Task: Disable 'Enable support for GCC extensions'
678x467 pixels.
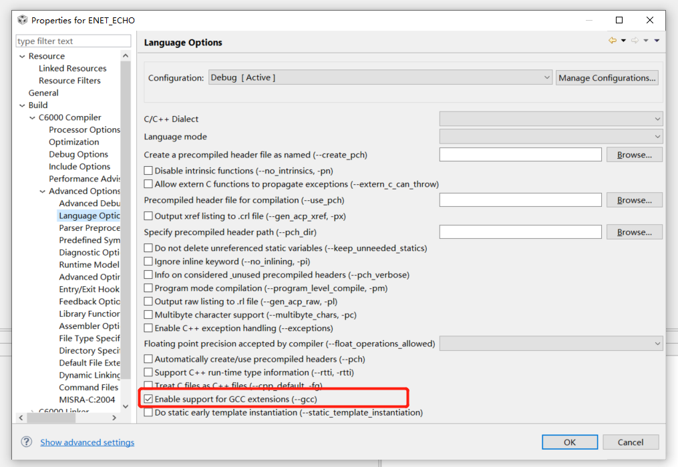Action: (x=148, y=398)
